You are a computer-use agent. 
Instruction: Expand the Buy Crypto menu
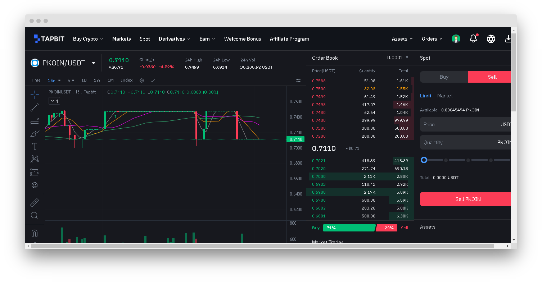tap(88, 39)
